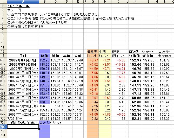The image size is (174, 138).
Task: Click the blue 終値 header cell
Action: click(x=44, y=56)
